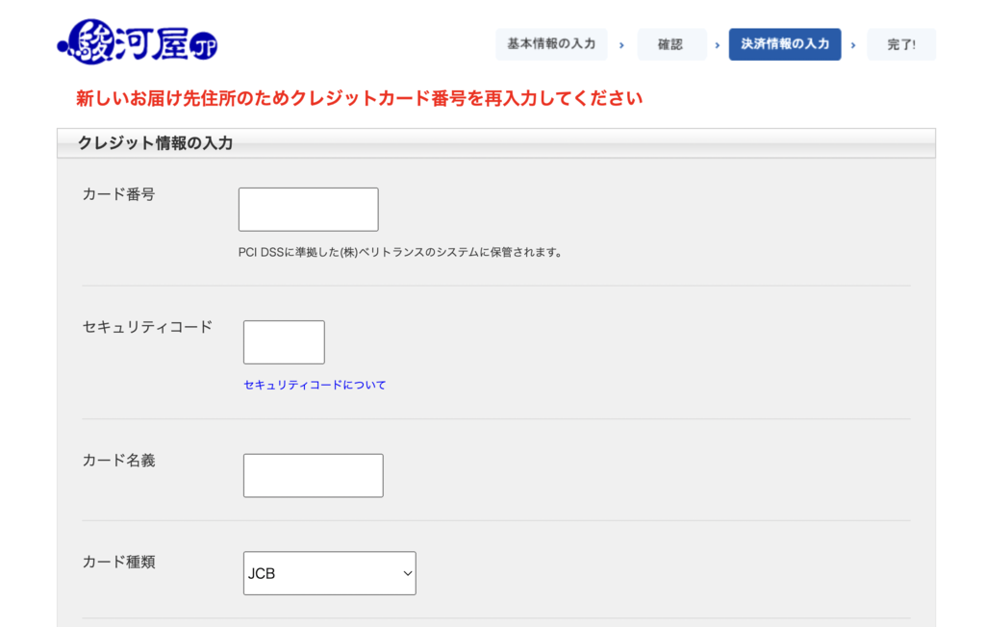This screenshot has height=627, width=985.
Task: Select the 完了! step tab
Action: click(x=901, y=44)
